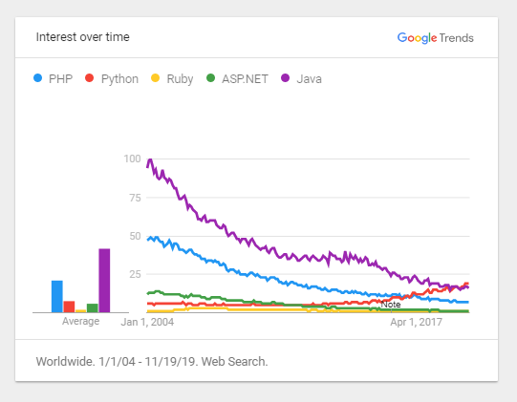Click the green ASP.NET legend dot
The height and width of the screenshot is (402, 517).
click(210, 78)
